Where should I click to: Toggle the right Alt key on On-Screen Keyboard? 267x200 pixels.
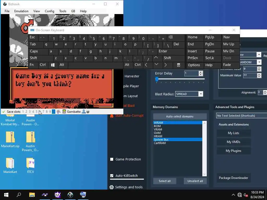128,65
